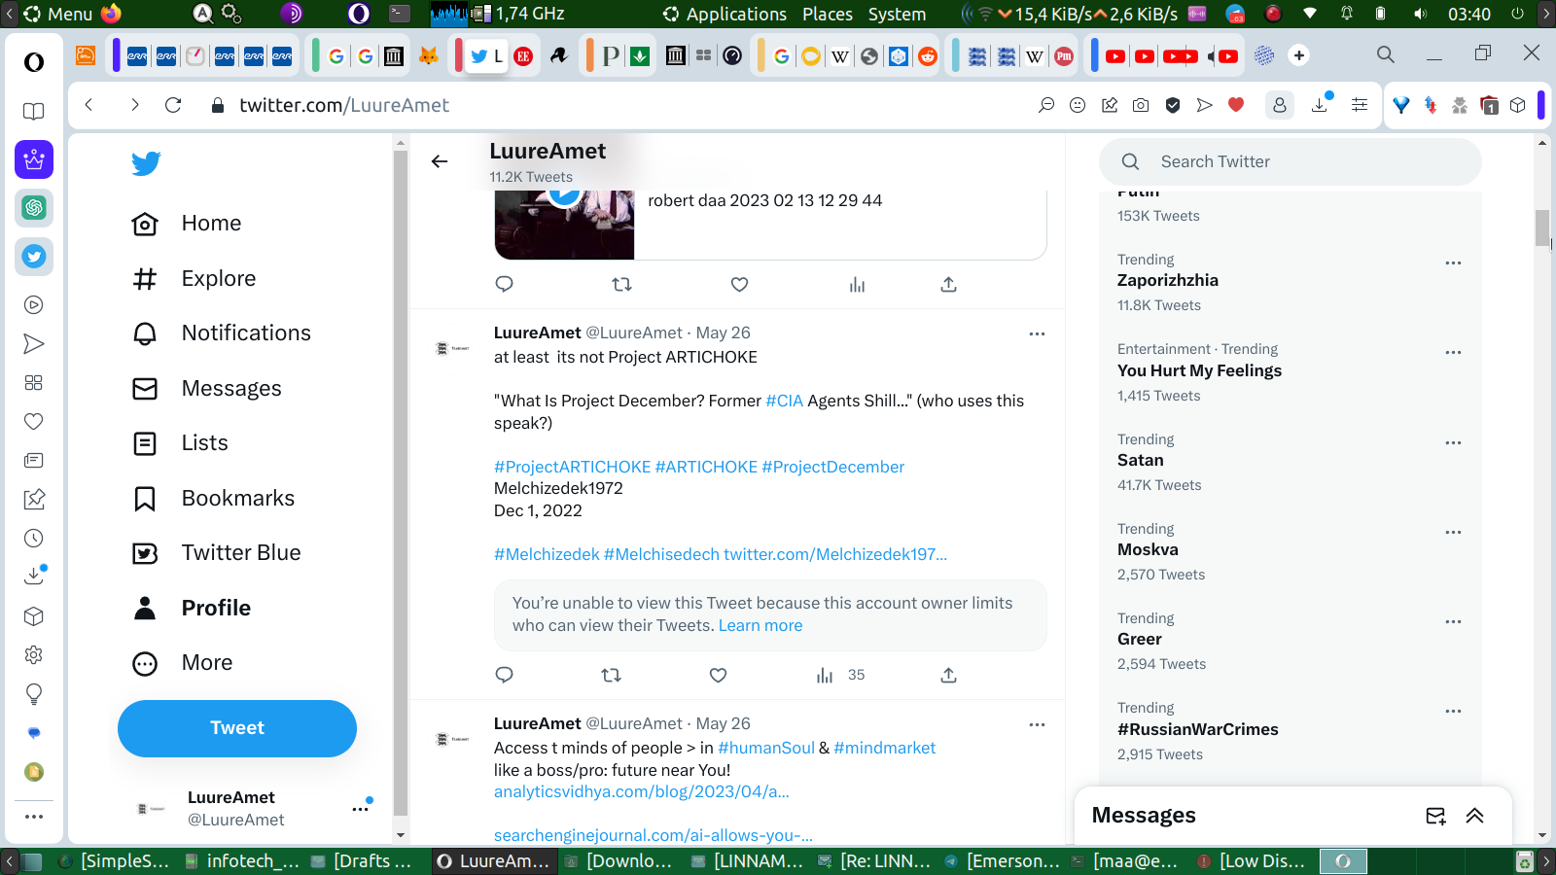Reload the current Twitter page

point(173,105)
